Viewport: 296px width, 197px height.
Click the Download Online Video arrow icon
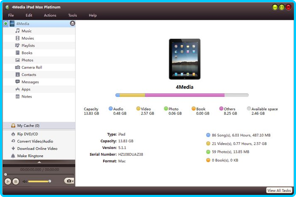point(13,149)
